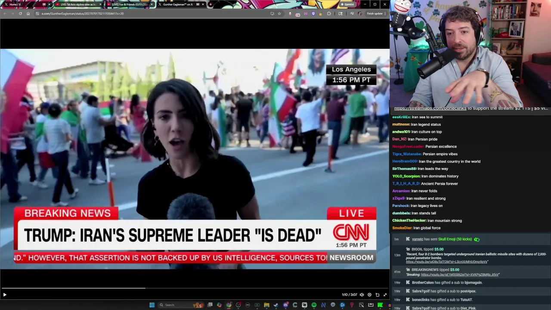Open the browser profile avatar
This screenshot has width=551, height=310.
360,13
